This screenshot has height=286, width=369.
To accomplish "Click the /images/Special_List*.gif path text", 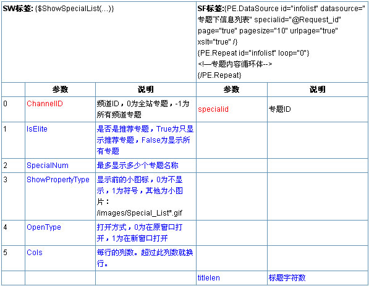I will 139,213.
